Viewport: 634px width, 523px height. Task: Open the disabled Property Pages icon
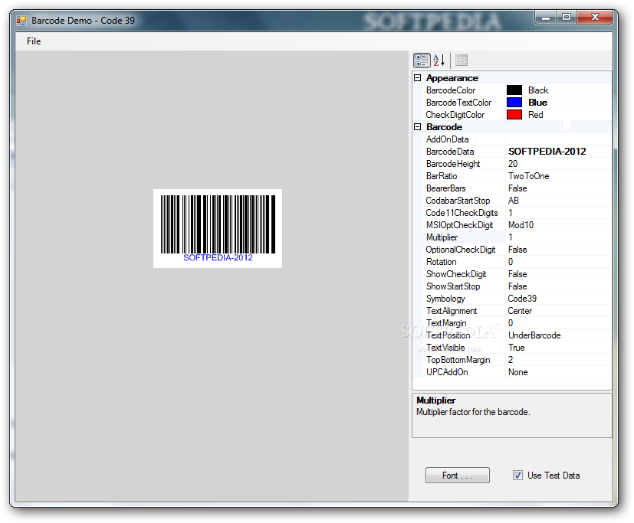click(x=462, y=60)
